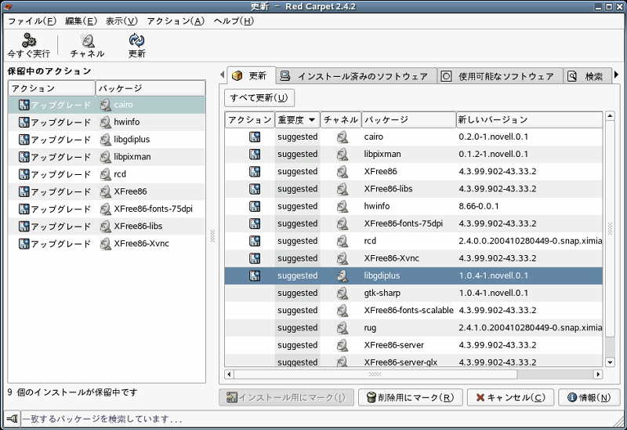The height and width of the screenshot is (430, 627).
Task: Click rcd version 2.4.0.0.200410280449 cell
Action: pos(531,241)
